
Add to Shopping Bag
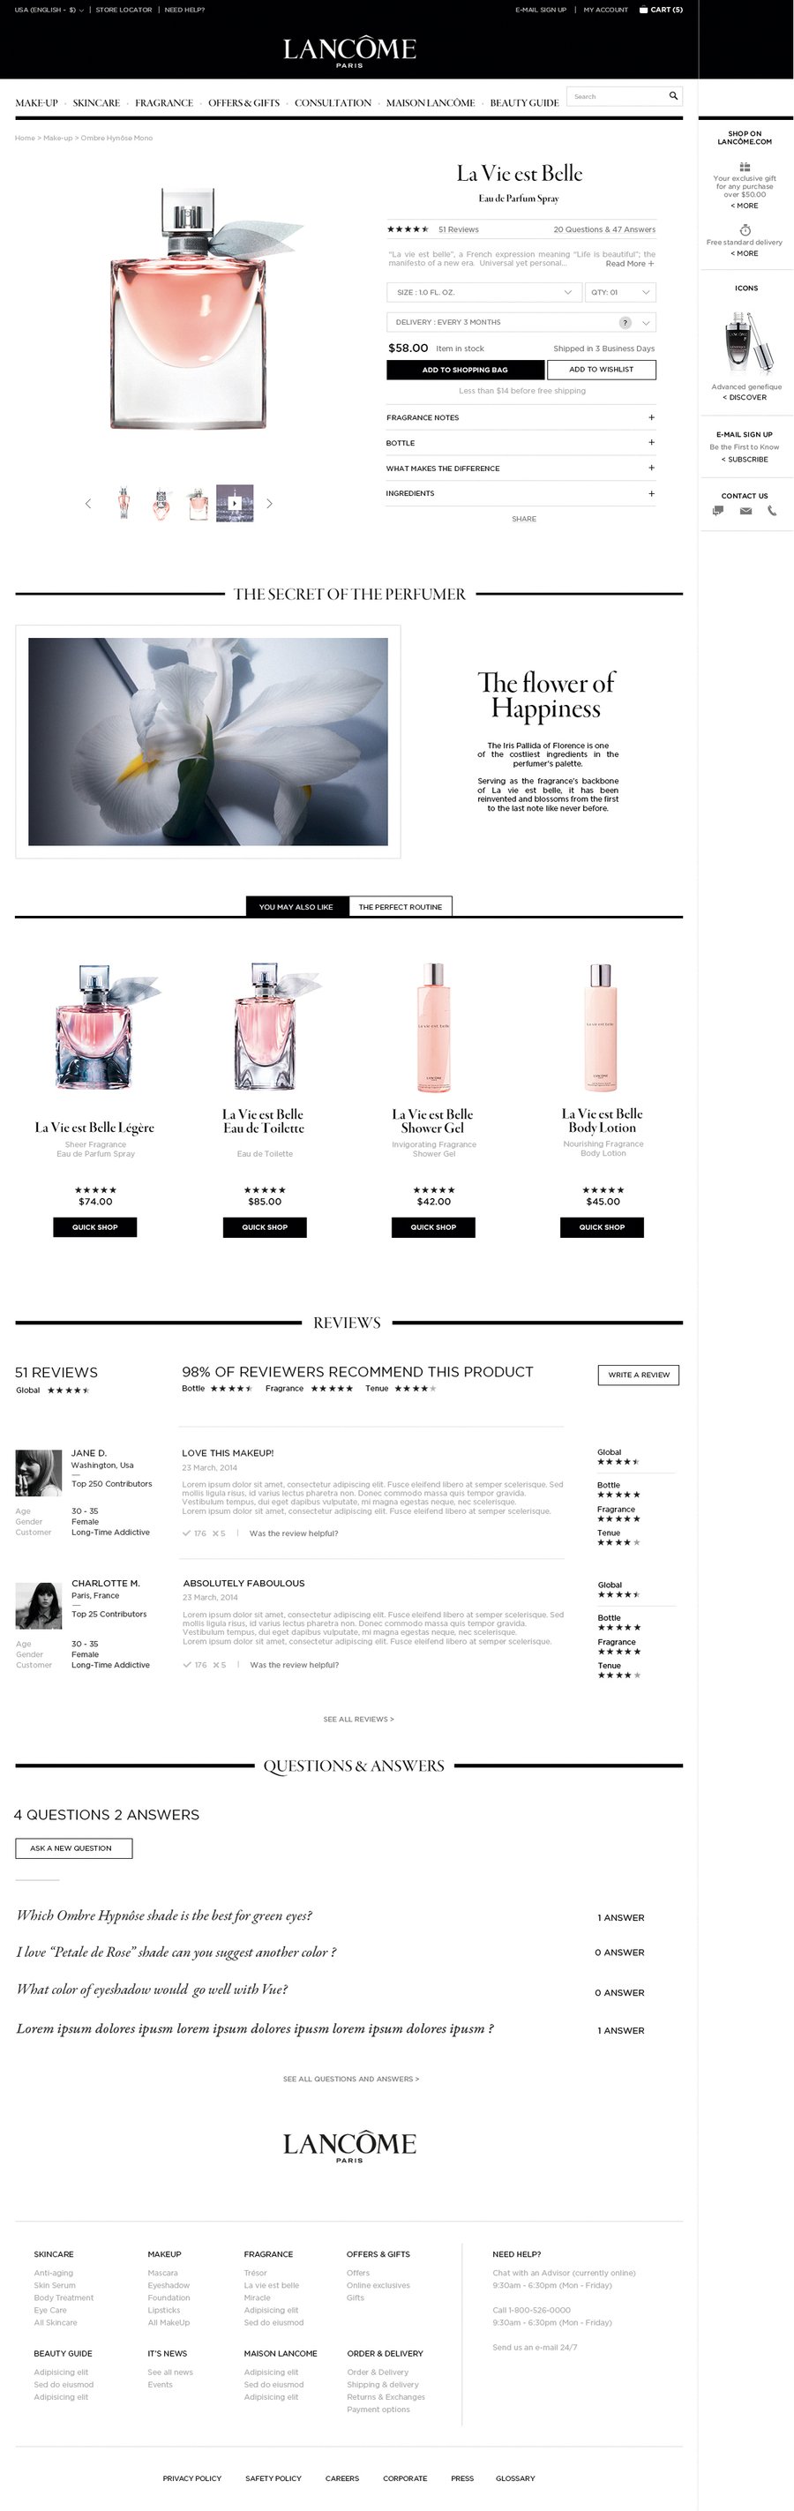point(465,370)
